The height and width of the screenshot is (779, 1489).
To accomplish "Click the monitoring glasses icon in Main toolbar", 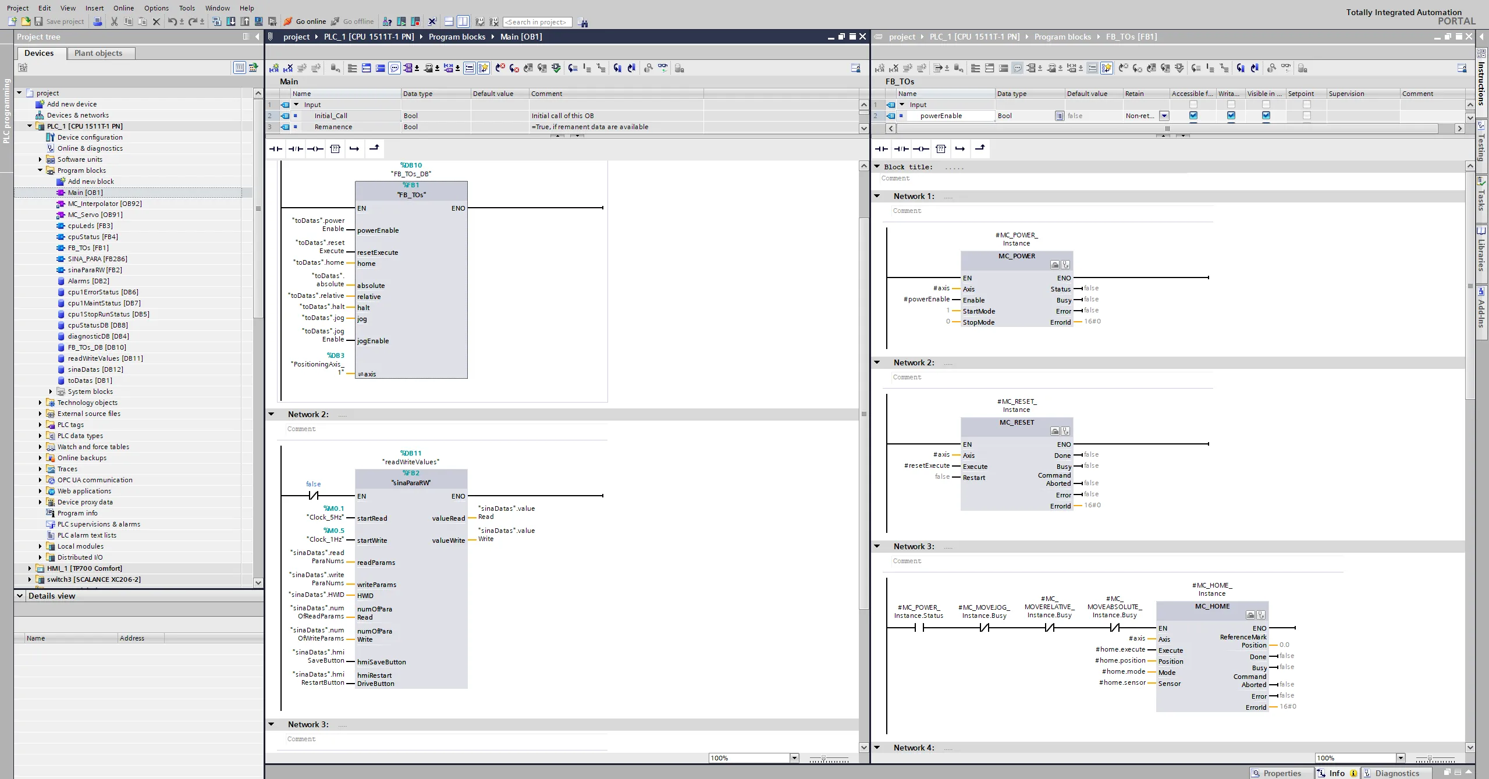I will click(663, 68).
